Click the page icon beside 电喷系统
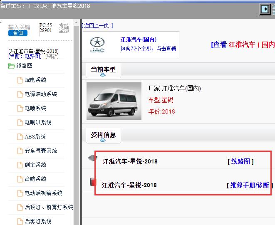275x225 pixels. click(x=20, y=109)
